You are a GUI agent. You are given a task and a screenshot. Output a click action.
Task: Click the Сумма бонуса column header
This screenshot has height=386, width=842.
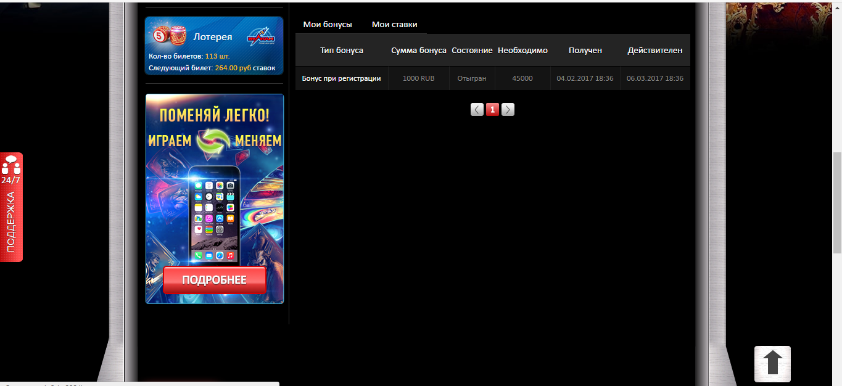coord(419,51)
